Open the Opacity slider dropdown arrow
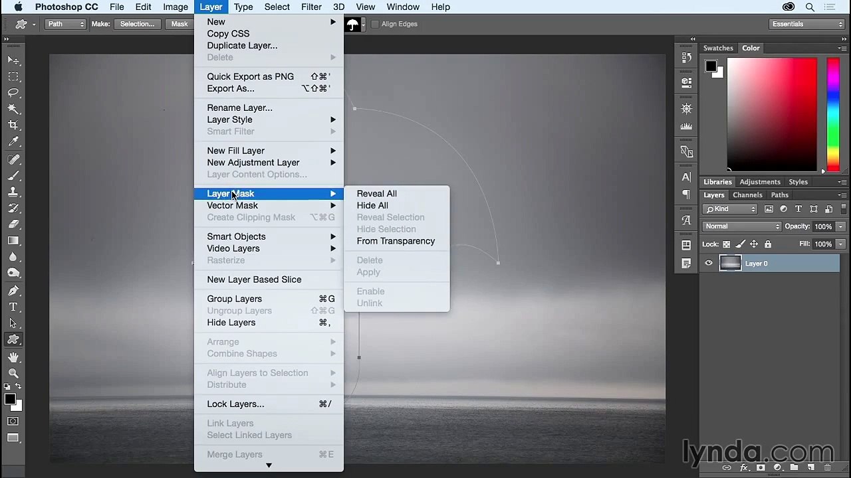Viewport: 851px width, 478px height. [x=840, y=226]
